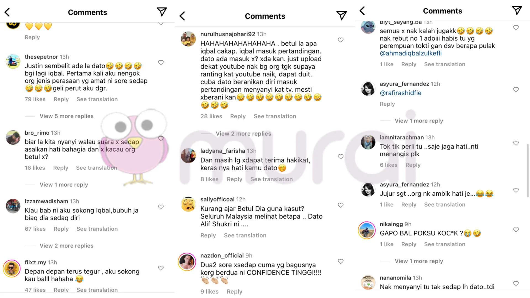See translation of ladyana_farisha's comment
The width and height of the screenshot is (530, 298).
pos(271,179)
